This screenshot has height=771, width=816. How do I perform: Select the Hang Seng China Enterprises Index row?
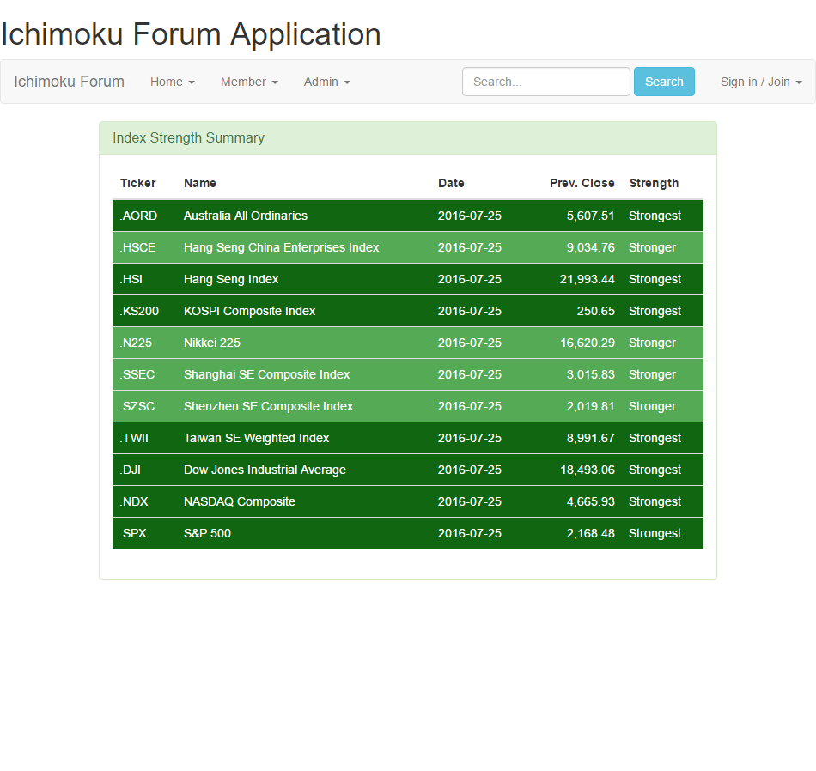(x=281, y=247)
